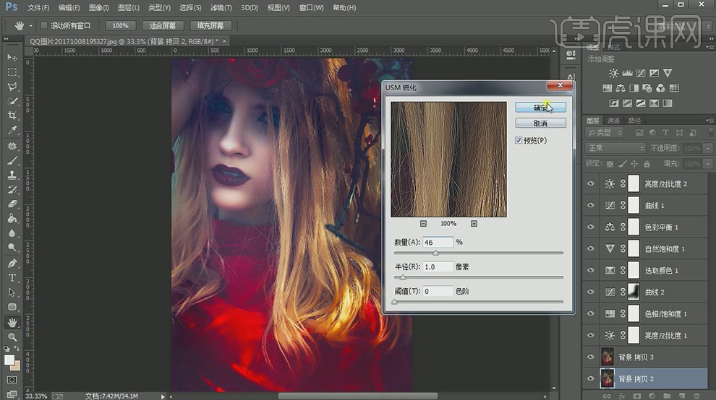
Task: Toggle the 滚动所有窗口 checkbox
Action: tap(43, 25)
